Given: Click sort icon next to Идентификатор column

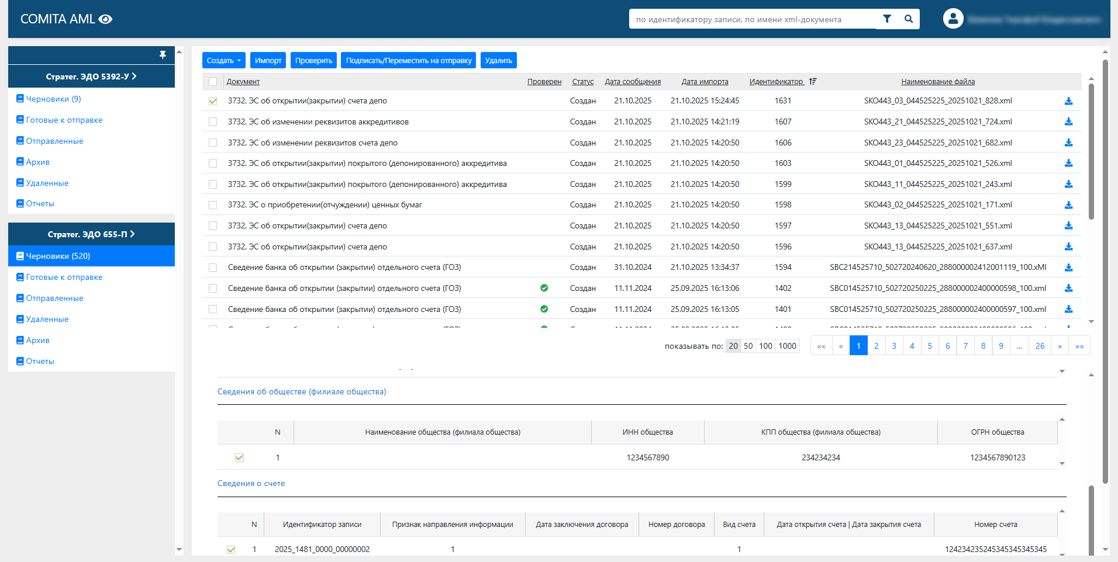Looking at the screenshot, I should [813, 82].
